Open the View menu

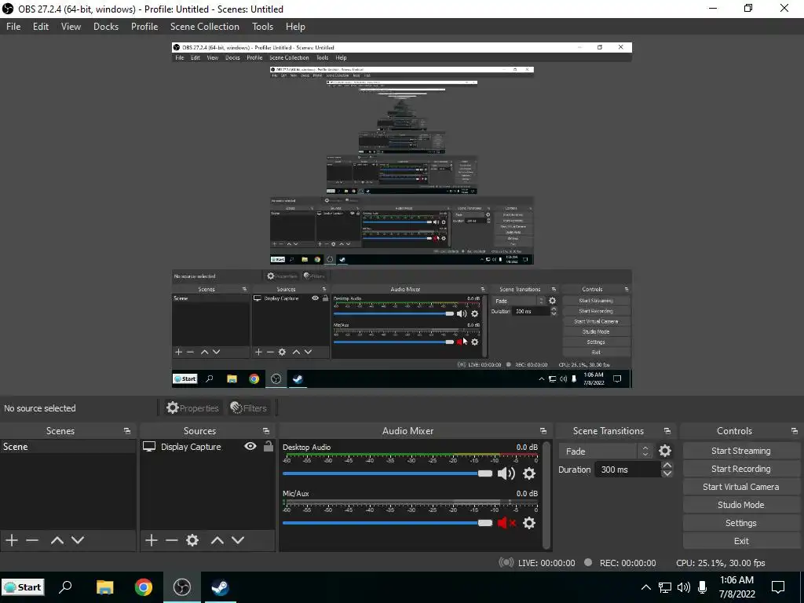71,27
